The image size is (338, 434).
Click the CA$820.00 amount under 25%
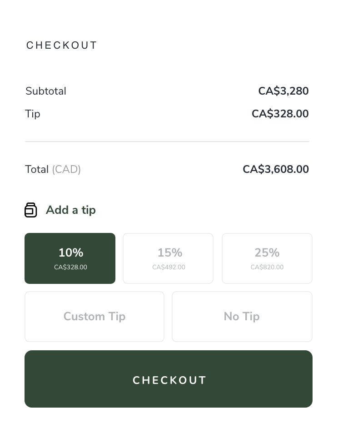pos(267,267)
